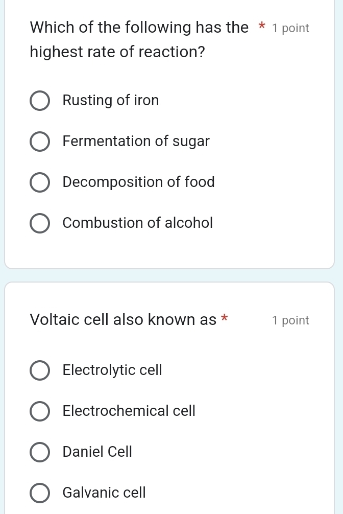Click the 'highest rate of reaction' question title
This screenshot has width=343, height=514.
[117, 52]
